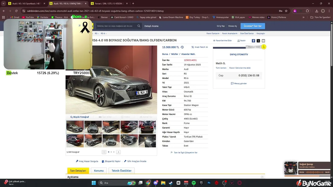
Task: Click the Giriş Yap link
Action: click(221, 26)
